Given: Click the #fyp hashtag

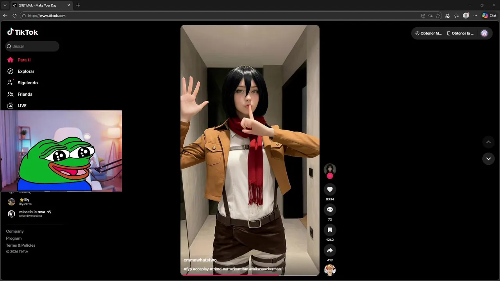Looking at the screenshot, I should point(187,269).
